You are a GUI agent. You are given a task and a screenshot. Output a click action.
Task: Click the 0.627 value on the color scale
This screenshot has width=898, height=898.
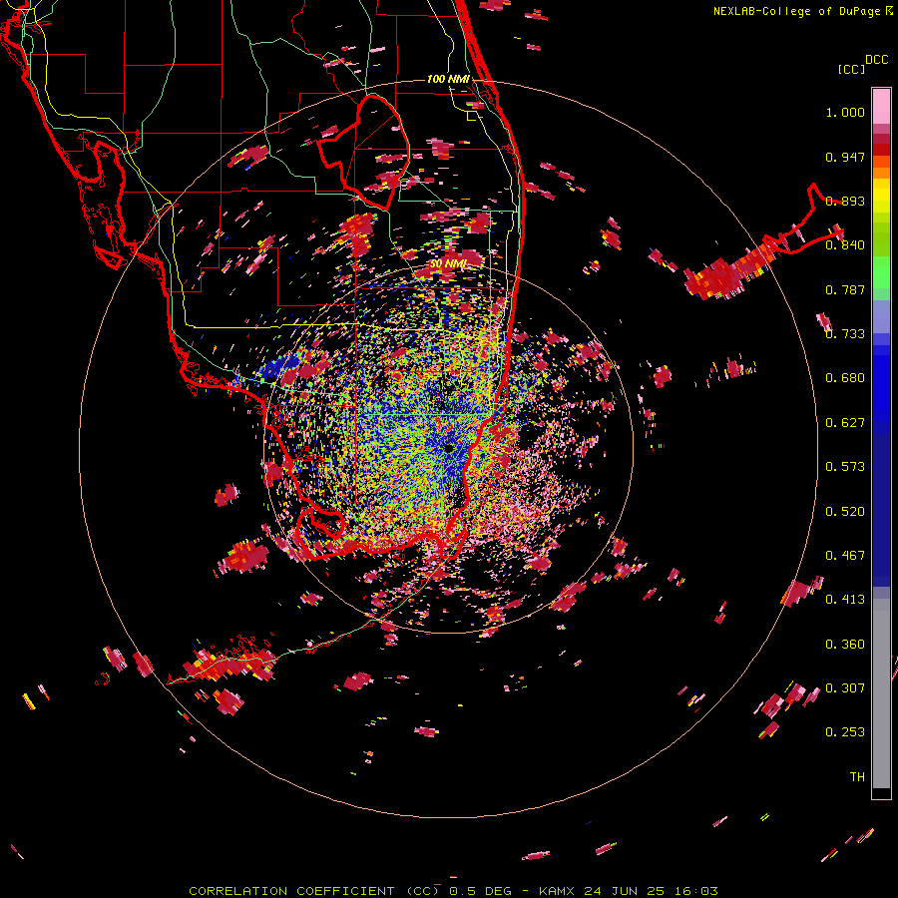(845, 423)
